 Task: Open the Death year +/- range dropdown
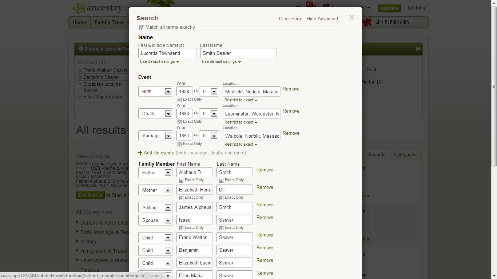(209, 114)
